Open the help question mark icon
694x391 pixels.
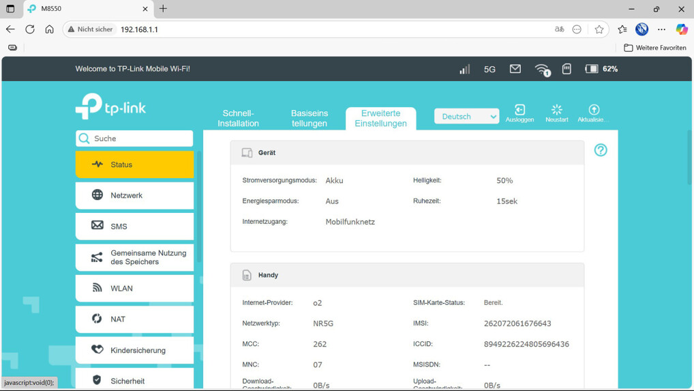click(x=601, y=150)
